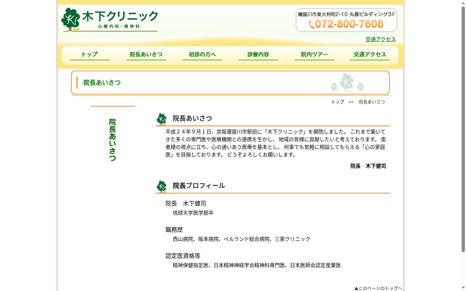
Task: Click the orange phone icon beside 072-800-7608
Action: tap(312, 24)
